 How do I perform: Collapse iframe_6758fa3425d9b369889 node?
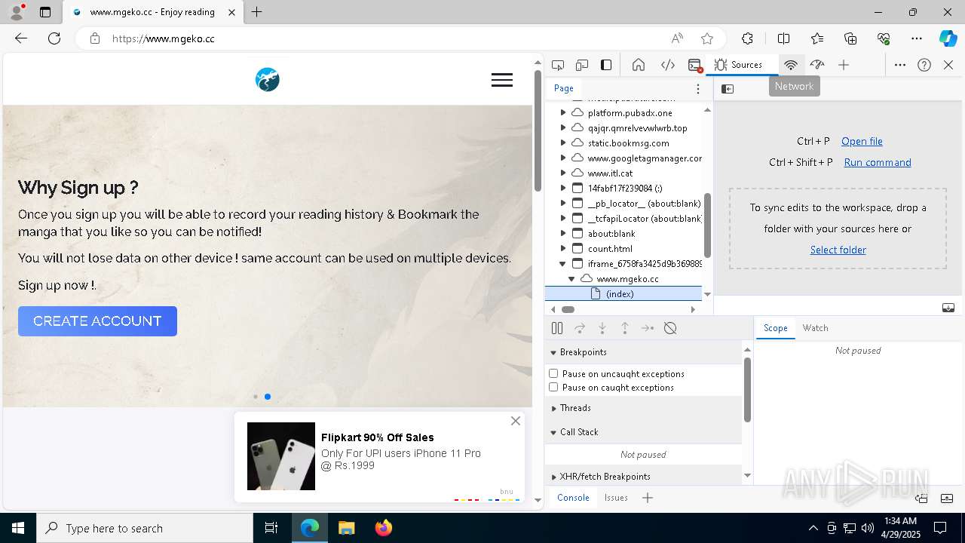pos(563,263)
